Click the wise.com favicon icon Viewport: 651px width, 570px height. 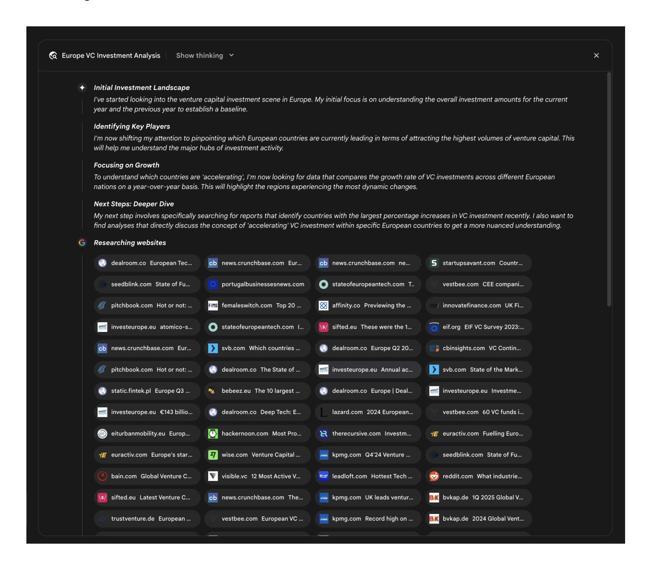(213, 455)
